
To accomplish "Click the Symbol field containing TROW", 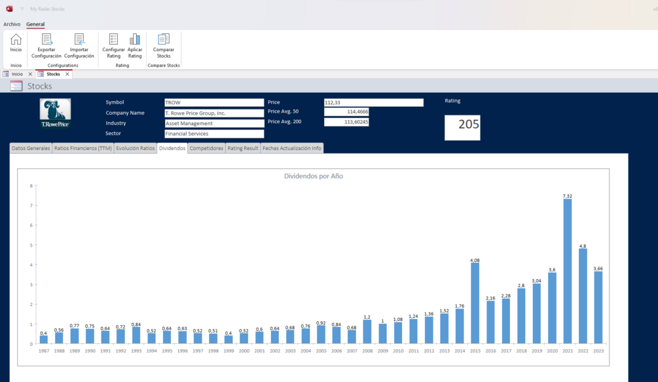I will coord(214,102).
